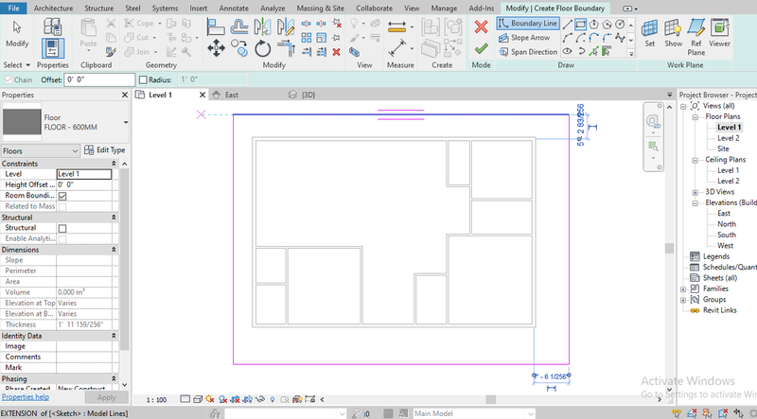The image size is (757, 419).
Task: Select the Modify arrow tool
Action: point(17,34)
